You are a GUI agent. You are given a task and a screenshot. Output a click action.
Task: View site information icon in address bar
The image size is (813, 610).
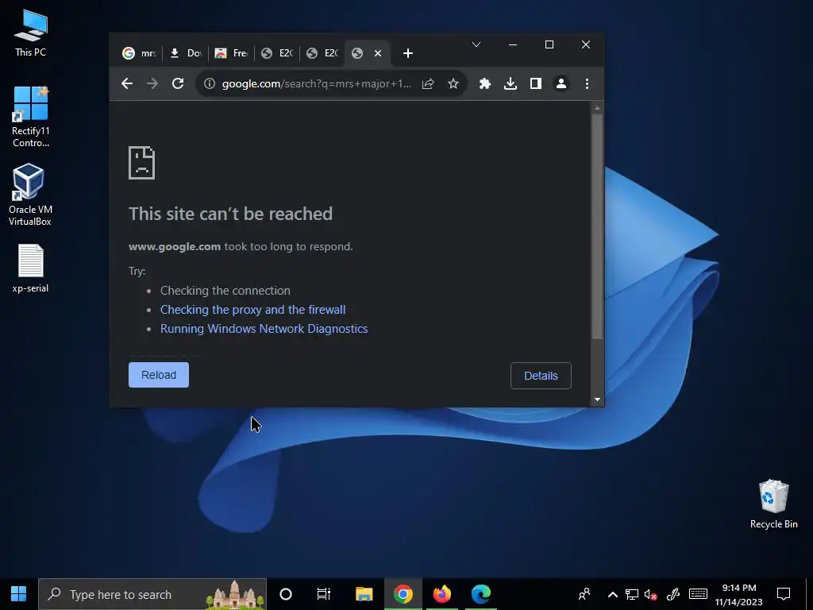tap(210, 83)
